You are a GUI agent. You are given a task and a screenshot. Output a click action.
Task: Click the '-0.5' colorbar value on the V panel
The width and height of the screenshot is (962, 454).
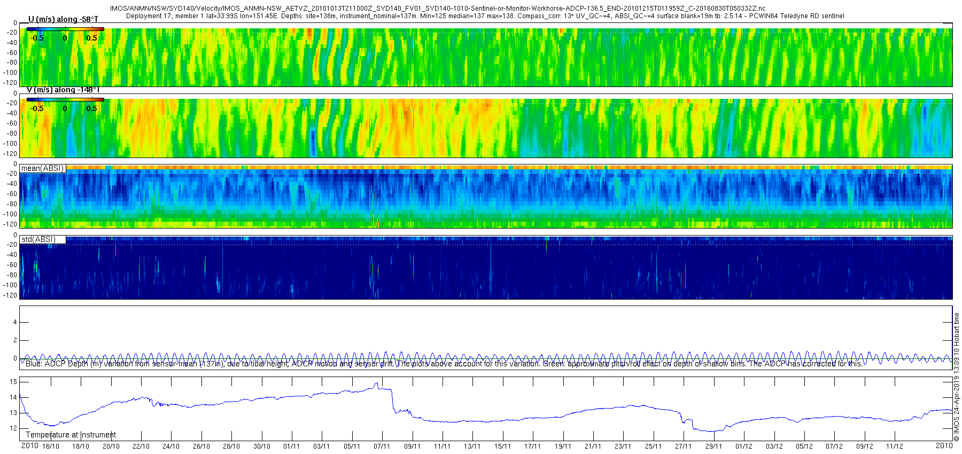pyautogui.click(x=37, y=108)
